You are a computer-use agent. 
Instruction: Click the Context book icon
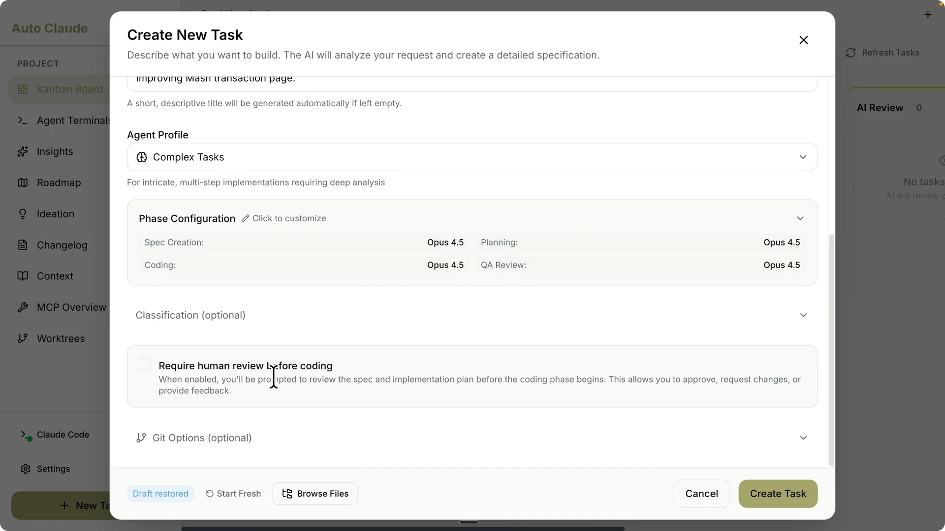pyautogui.click(x=23, y=276)
